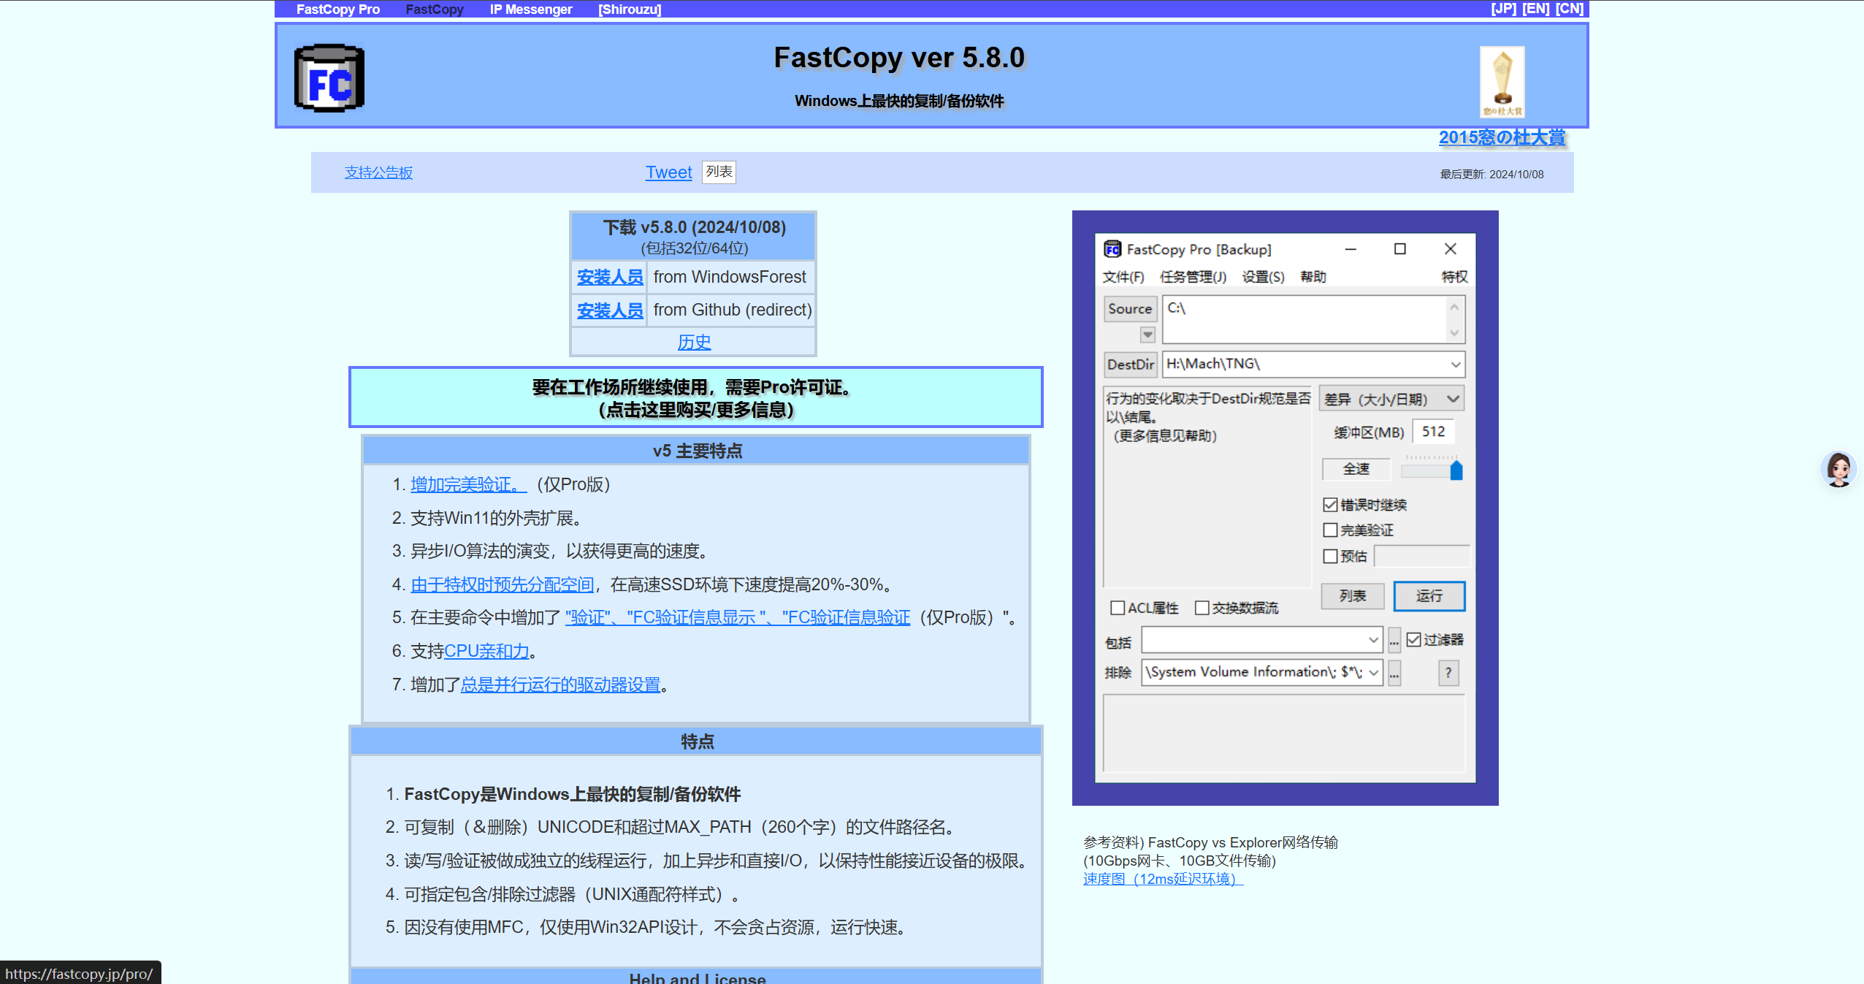
Task: Click the help question mark button
Action: [x=1448, y=672]
